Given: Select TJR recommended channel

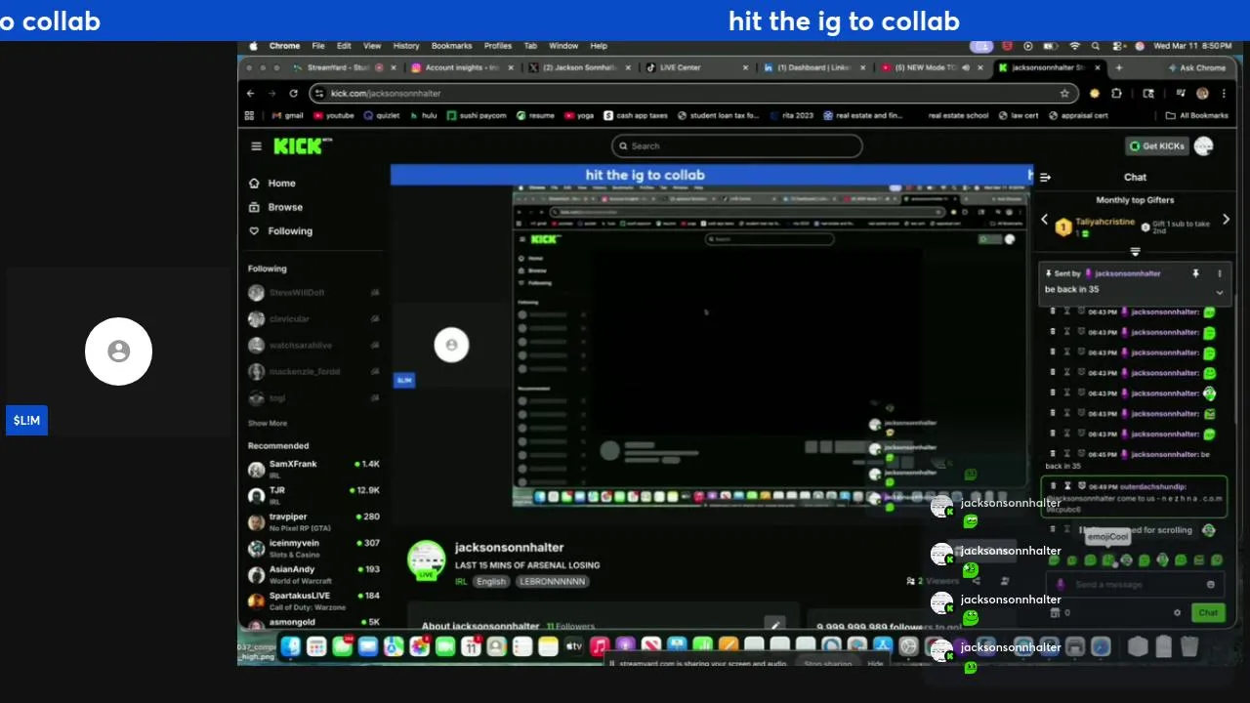Looking at the screenshot, I should [x=313, y=495].
